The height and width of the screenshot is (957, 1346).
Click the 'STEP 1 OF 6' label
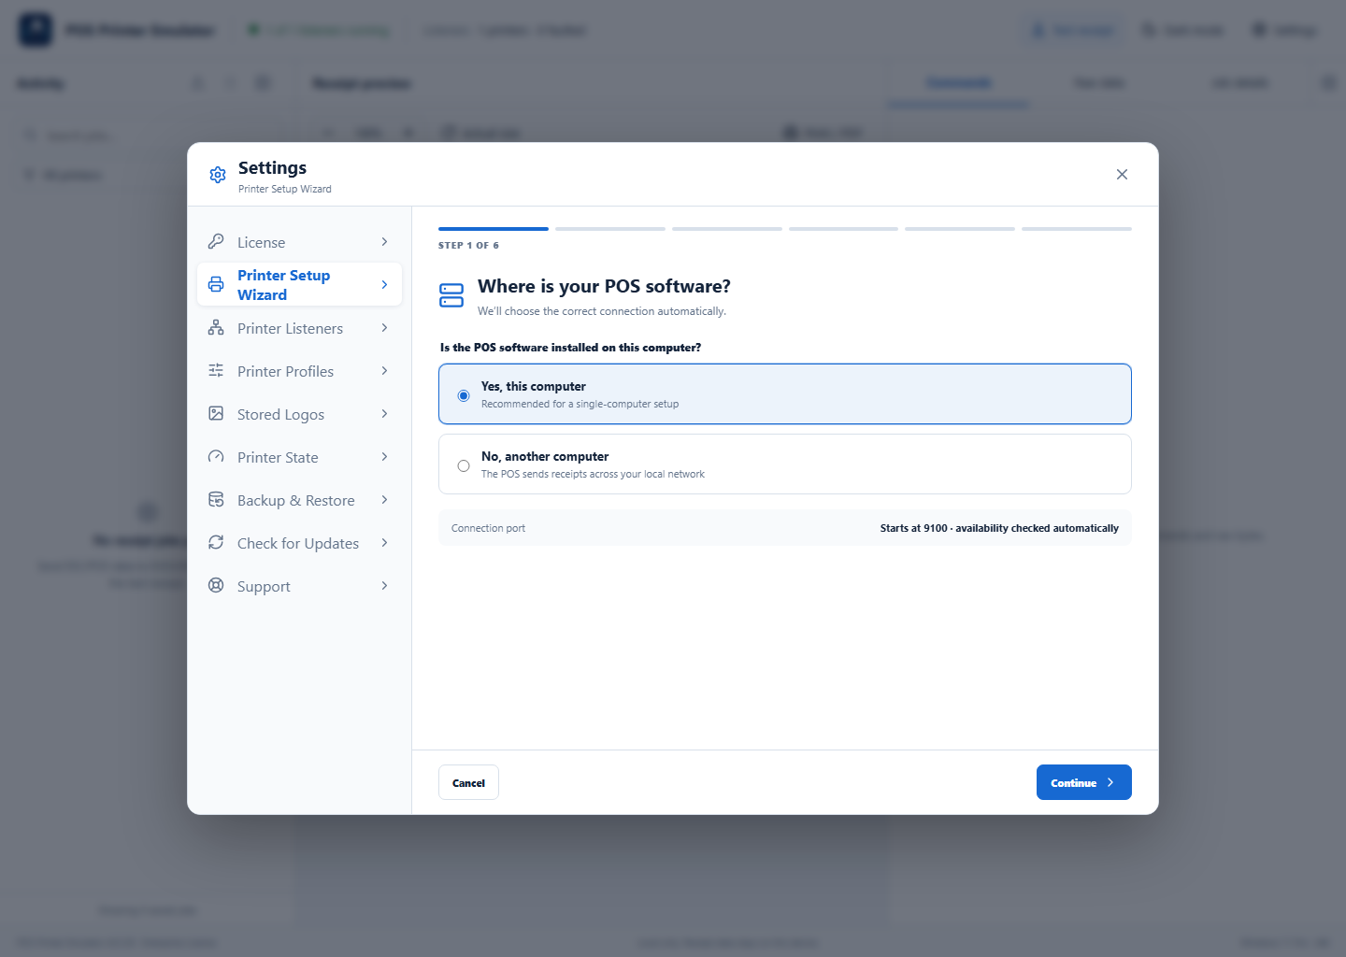click(468, 246)
